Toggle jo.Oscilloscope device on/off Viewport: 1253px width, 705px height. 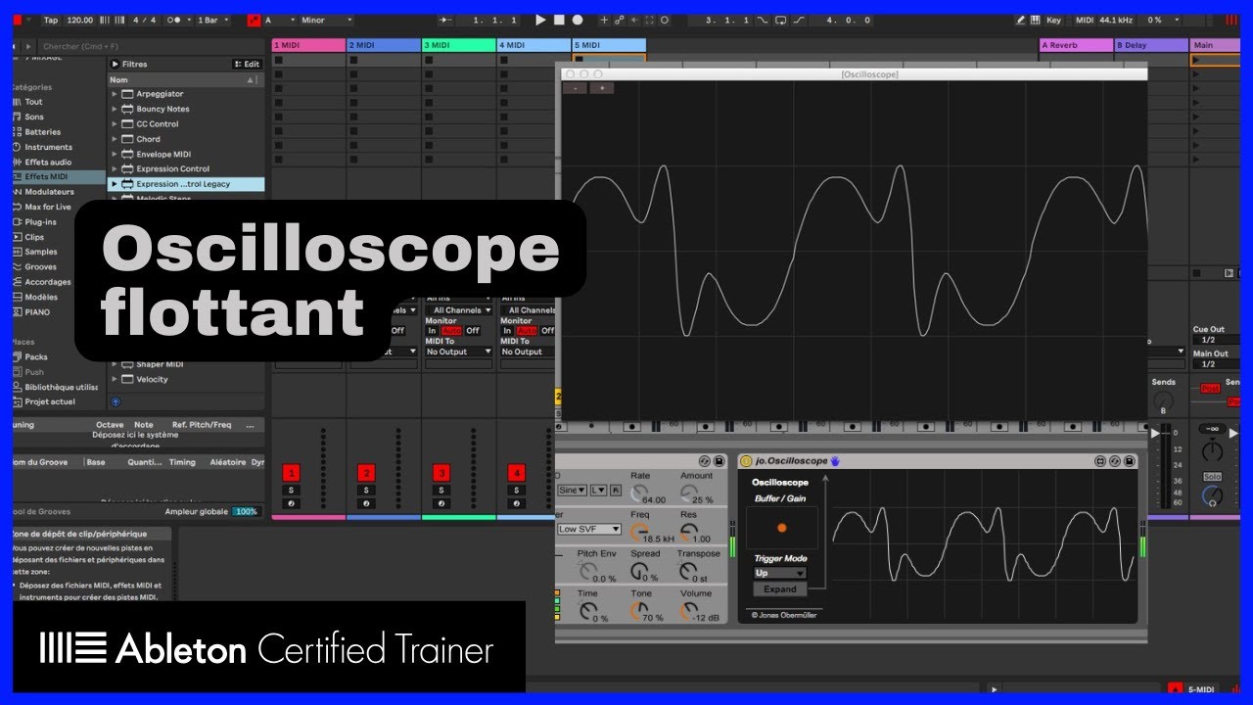click(746, 461)
